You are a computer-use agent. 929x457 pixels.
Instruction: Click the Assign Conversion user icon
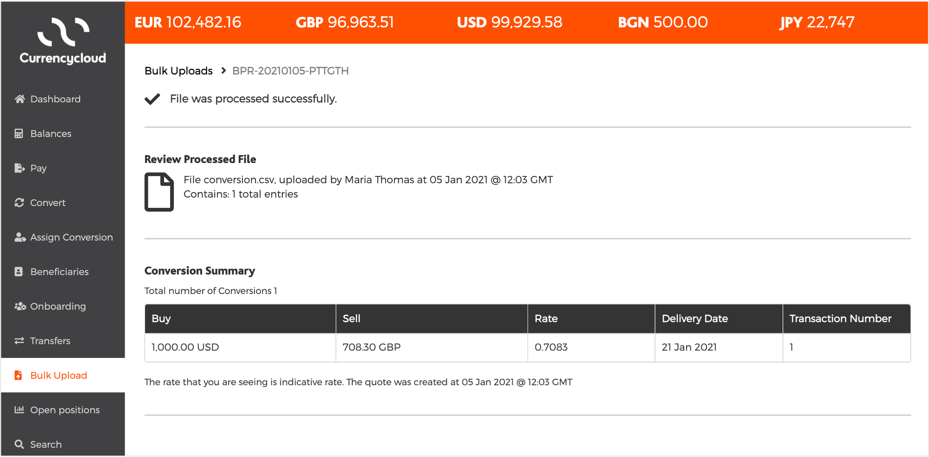tap(20, 237)
